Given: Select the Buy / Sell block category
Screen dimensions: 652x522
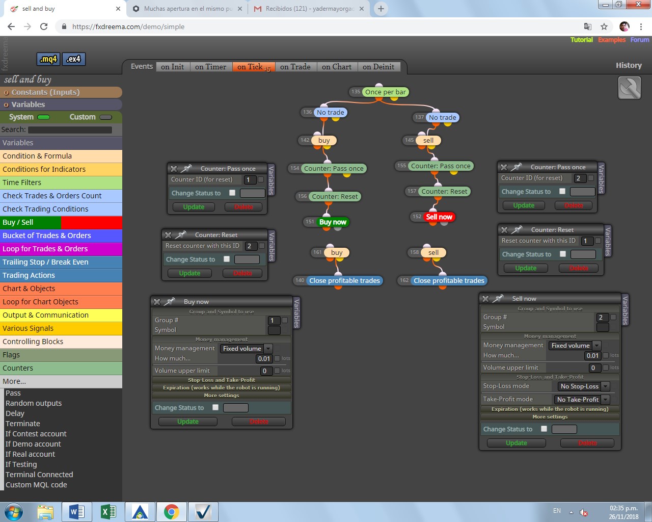Looking at the screenshot, I should click(x=61, y=222).
